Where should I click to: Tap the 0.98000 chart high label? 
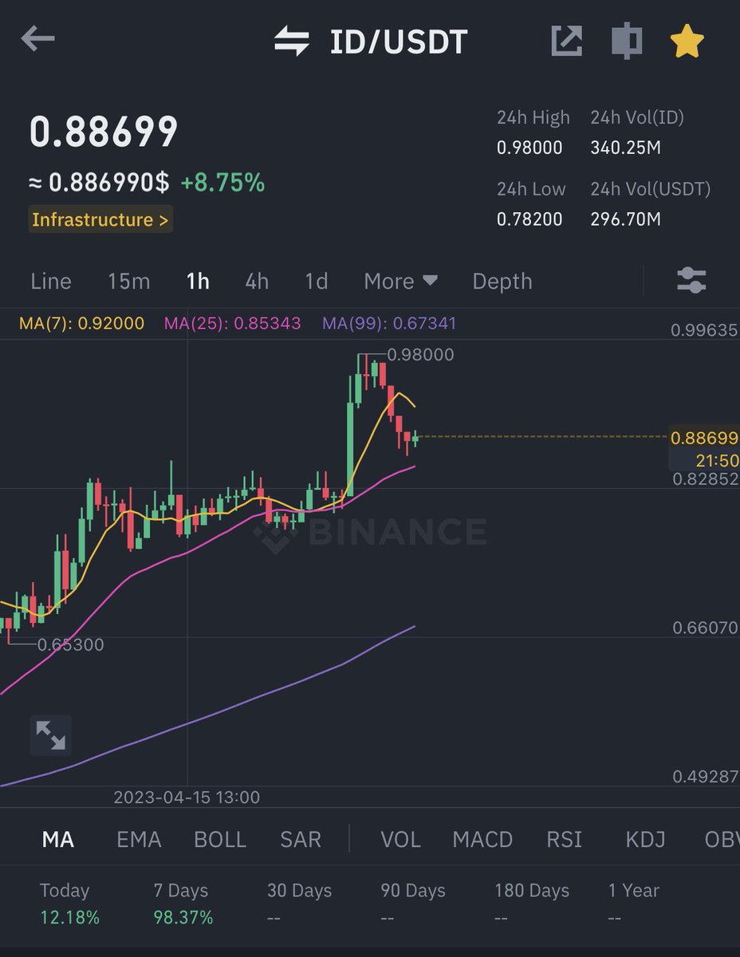tap(420, 354)
